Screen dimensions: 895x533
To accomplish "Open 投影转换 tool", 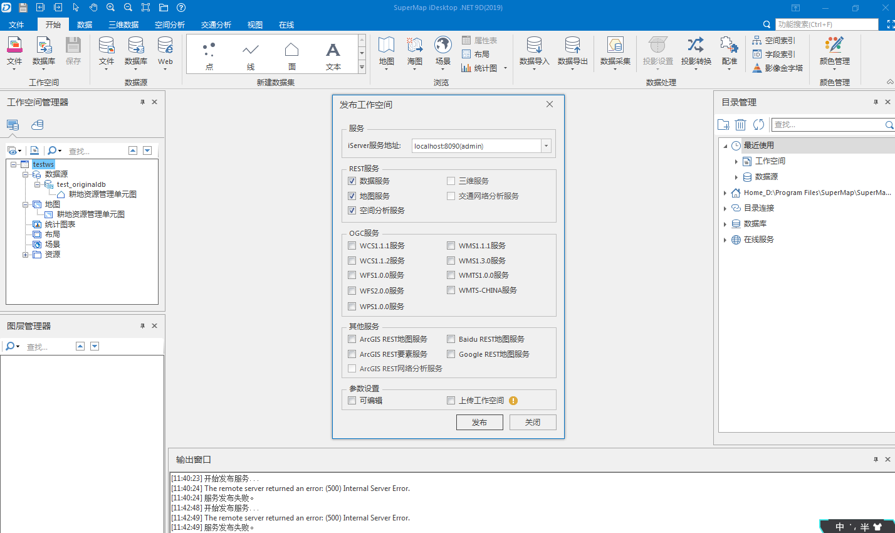I will pos(696,51).
